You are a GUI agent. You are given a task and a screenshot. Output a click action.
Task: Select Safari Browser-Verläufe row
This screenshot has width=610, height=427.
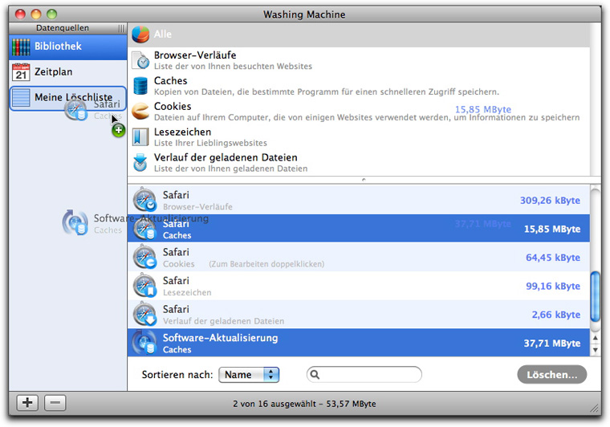tap(359, 200)
